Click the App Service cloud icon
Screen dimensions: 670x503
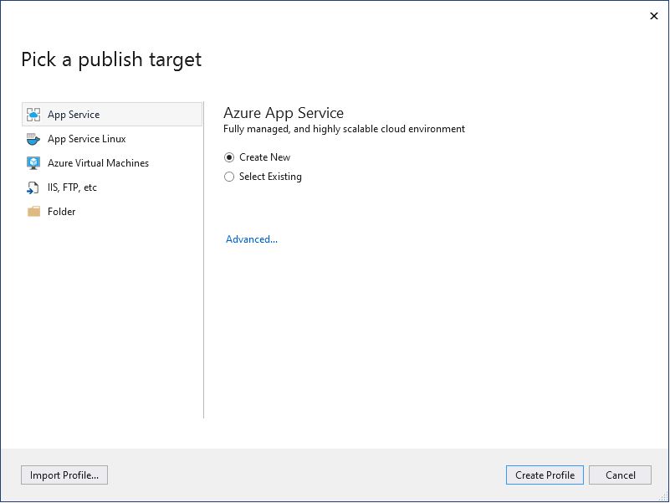[x=33, y=115]
